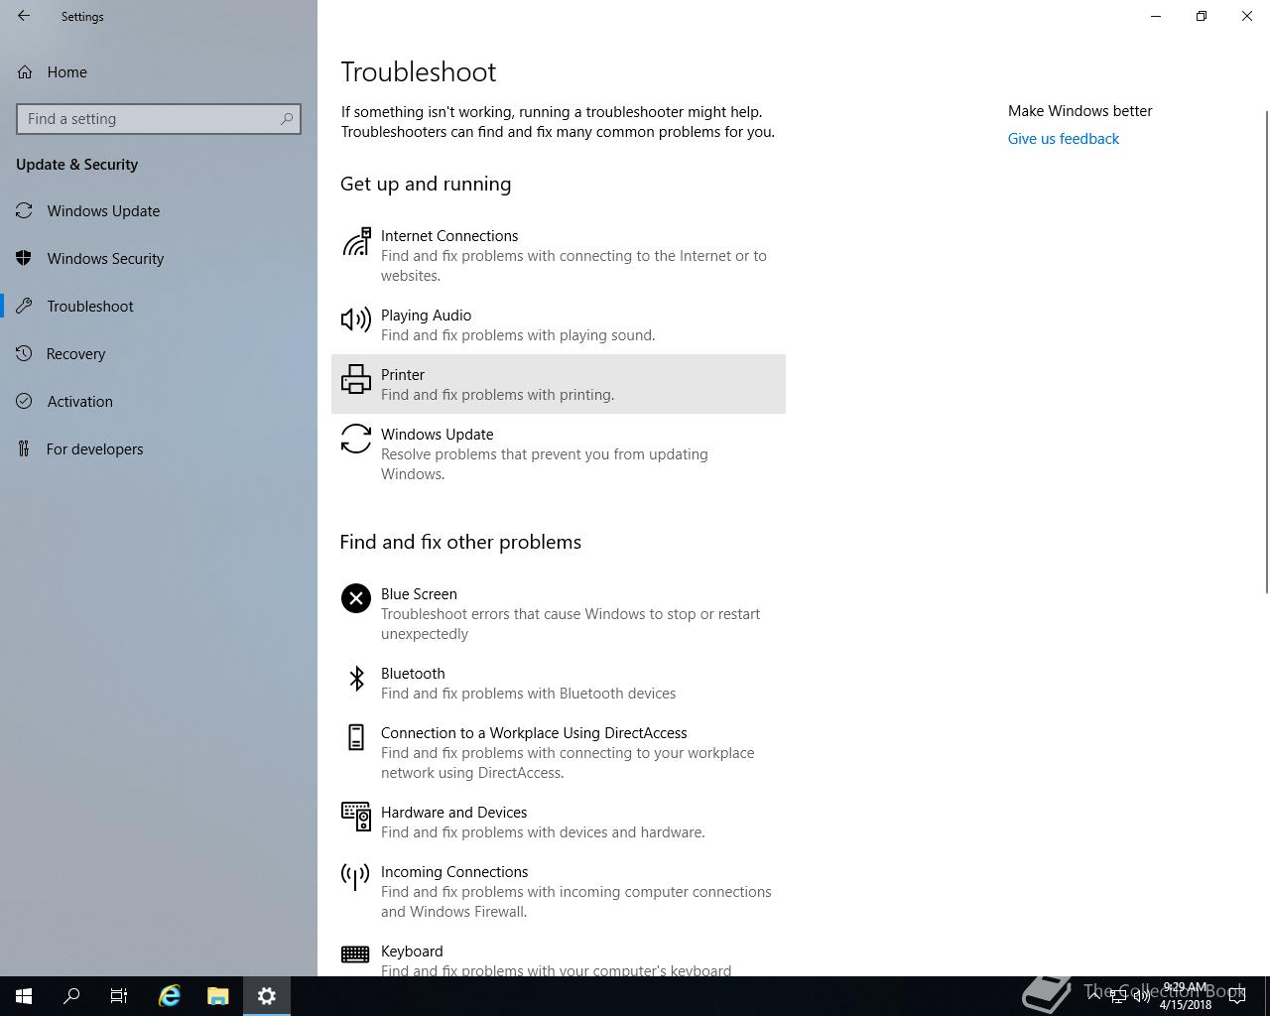
Task: Select Hardware and Devices troubleshooter
Action: pos(559,822)
